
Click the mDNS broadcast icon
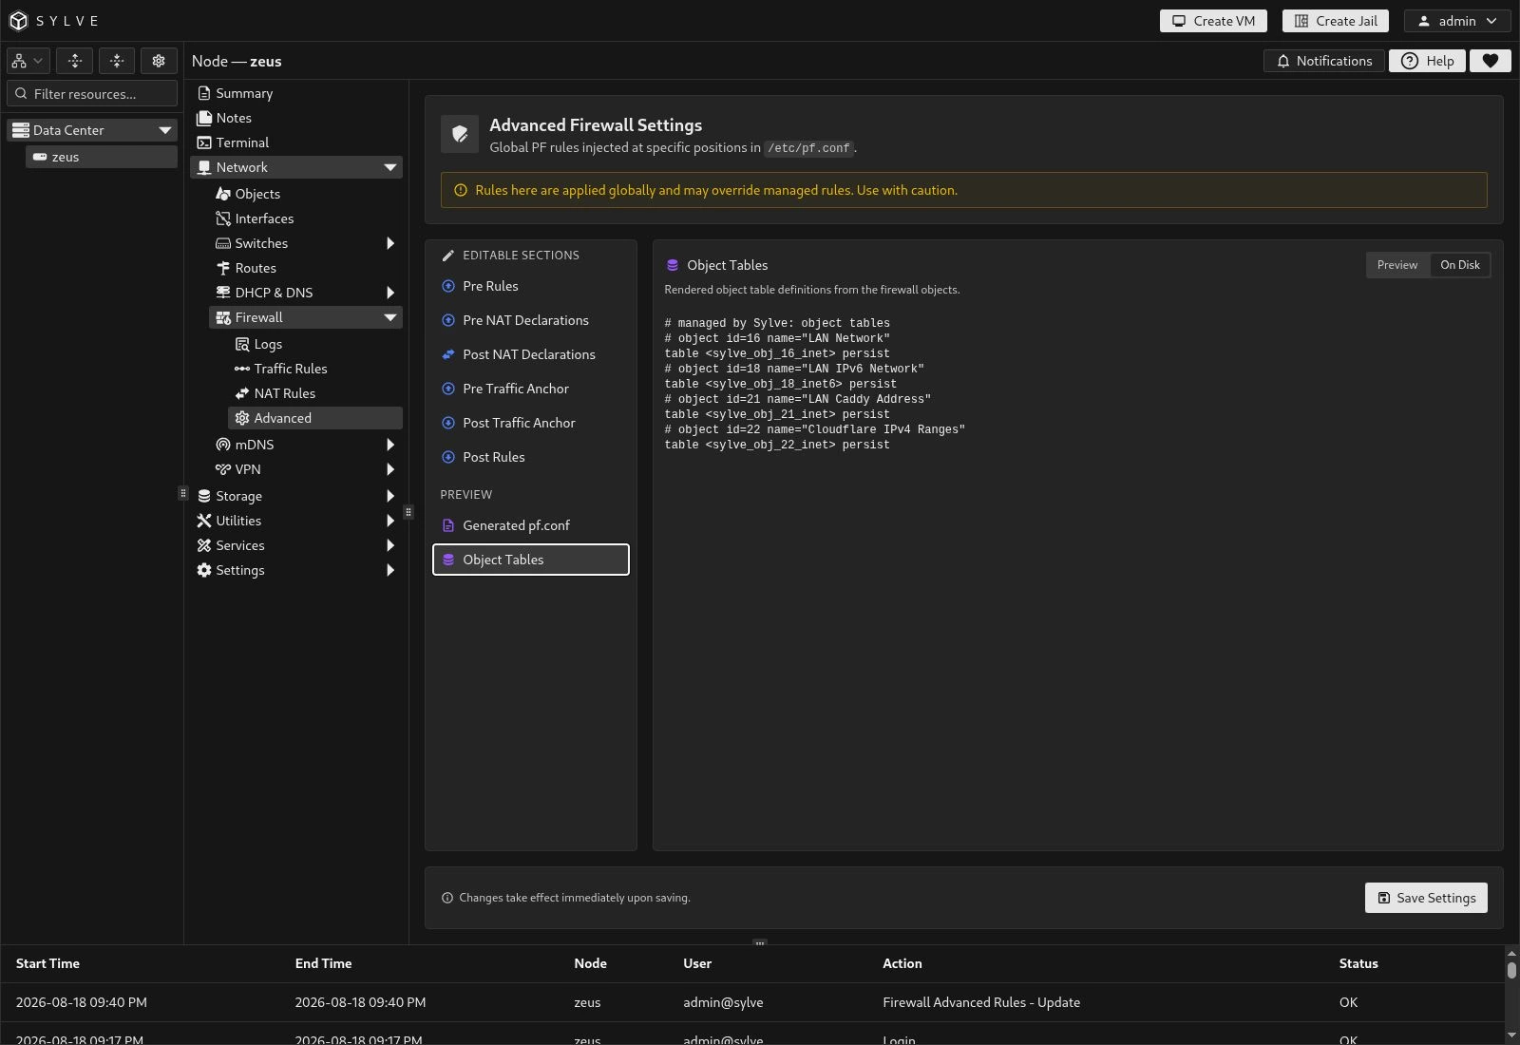pyautogui.click(x=223, y=445)
